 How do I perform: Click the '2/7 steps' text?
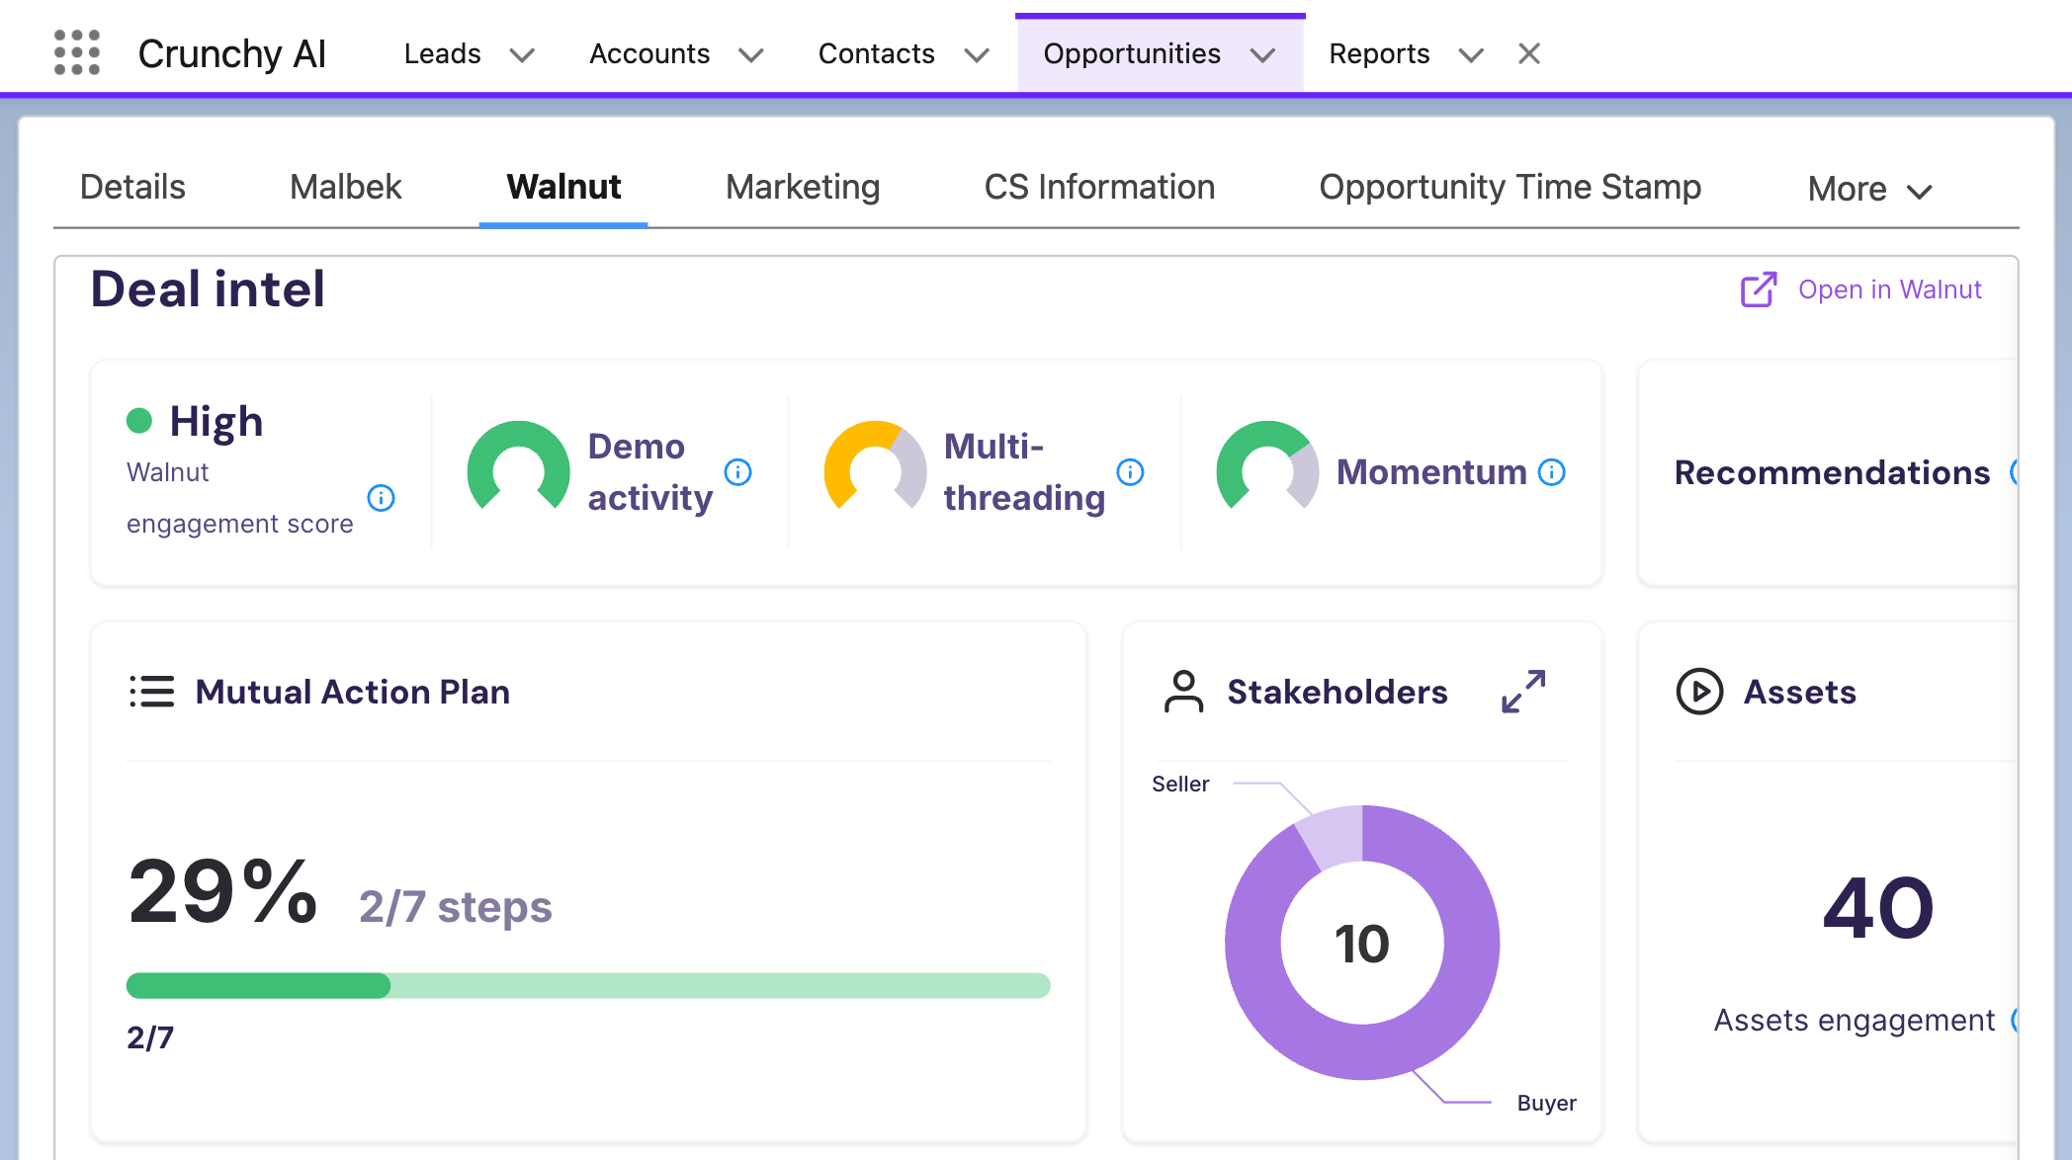pyautogui.click(x=455, y=906)
